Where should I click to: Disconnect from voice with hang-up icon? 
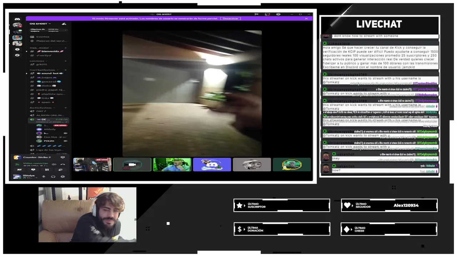pyautogui.click(x=62, y=164)
